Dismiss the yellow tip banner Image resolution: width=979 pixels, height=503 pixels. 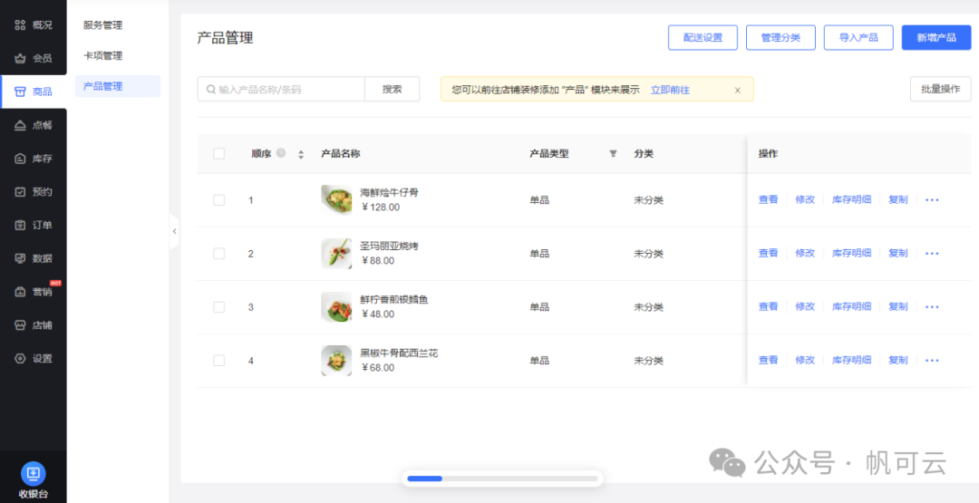[x=737, y=90]
